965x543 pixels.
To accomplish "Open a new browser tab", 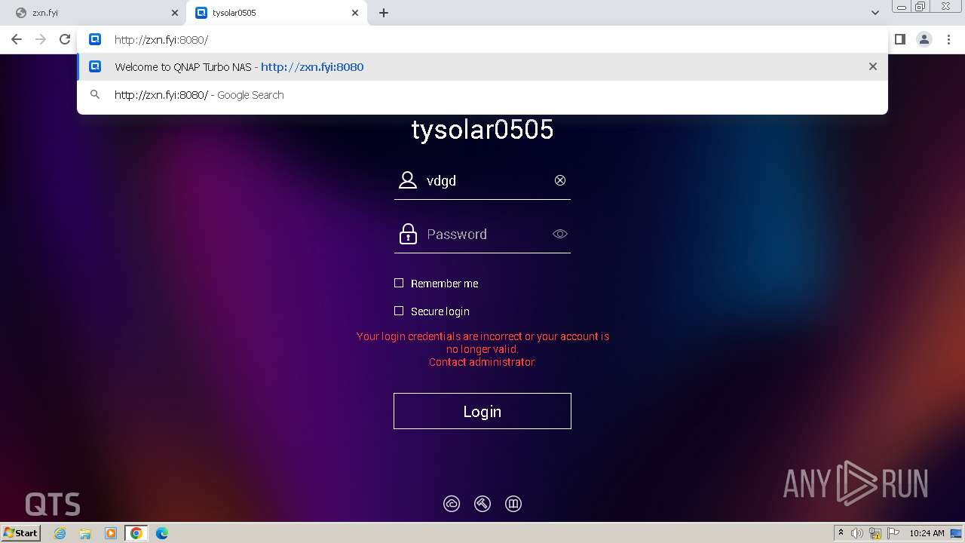I will pyautogui.click(x=384, y=13).
